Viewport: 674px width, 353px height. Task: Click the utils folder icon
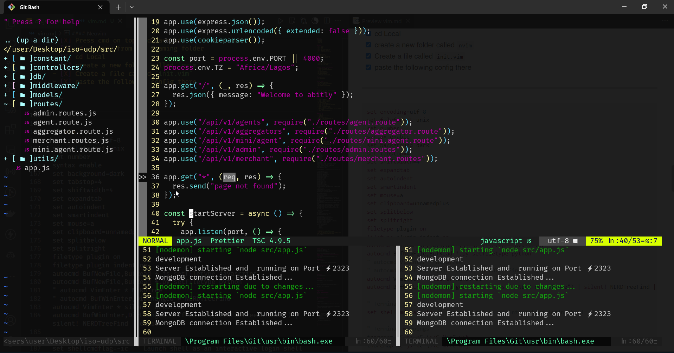click(23, 159)
